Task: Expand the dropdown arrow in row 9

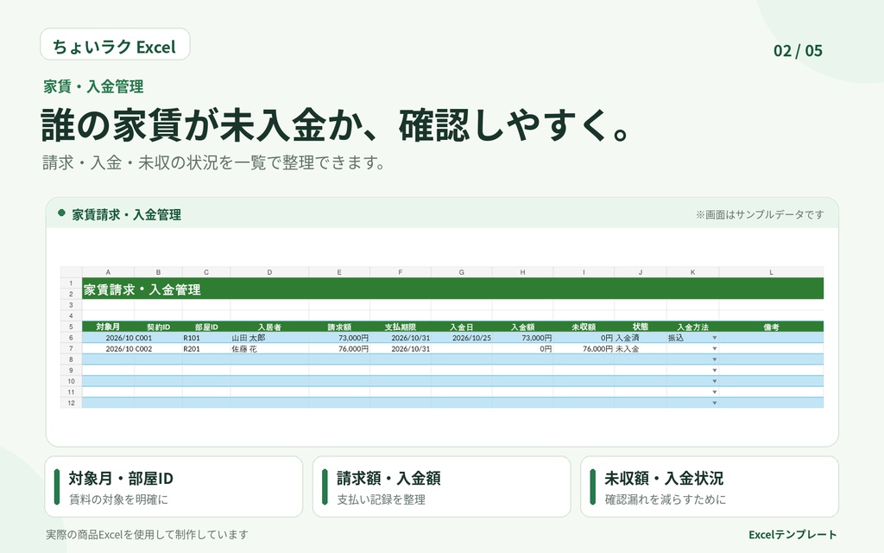Action: pos(714,370)
